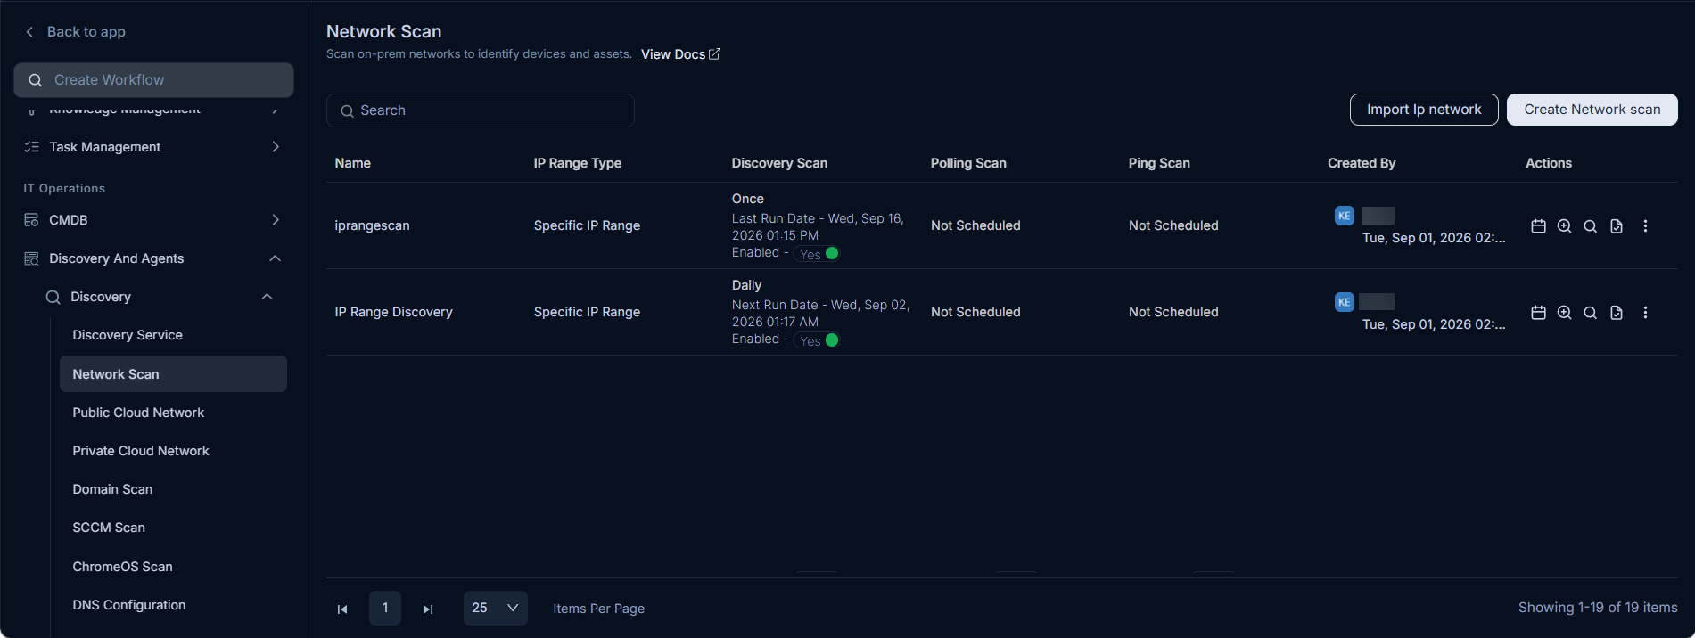
Task: Click the IP Range Type column header
Action: pos(578,163)
